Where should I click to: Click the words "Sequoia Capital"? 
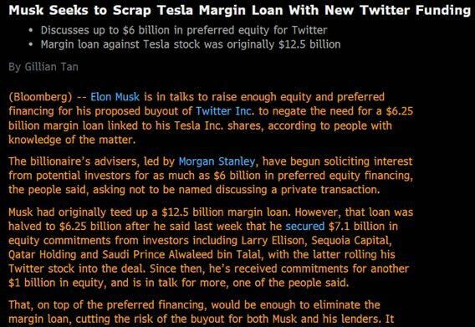point(351,241)
